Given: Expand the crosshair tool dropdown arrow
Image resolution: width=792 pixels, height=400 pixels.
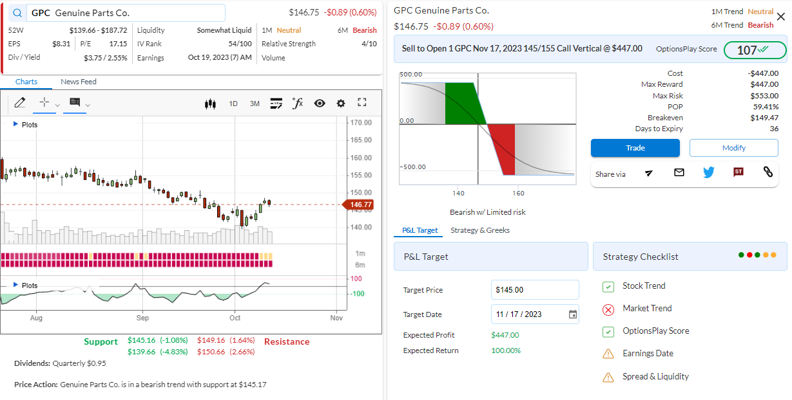Looking at the screenshot, I should 57,105.
